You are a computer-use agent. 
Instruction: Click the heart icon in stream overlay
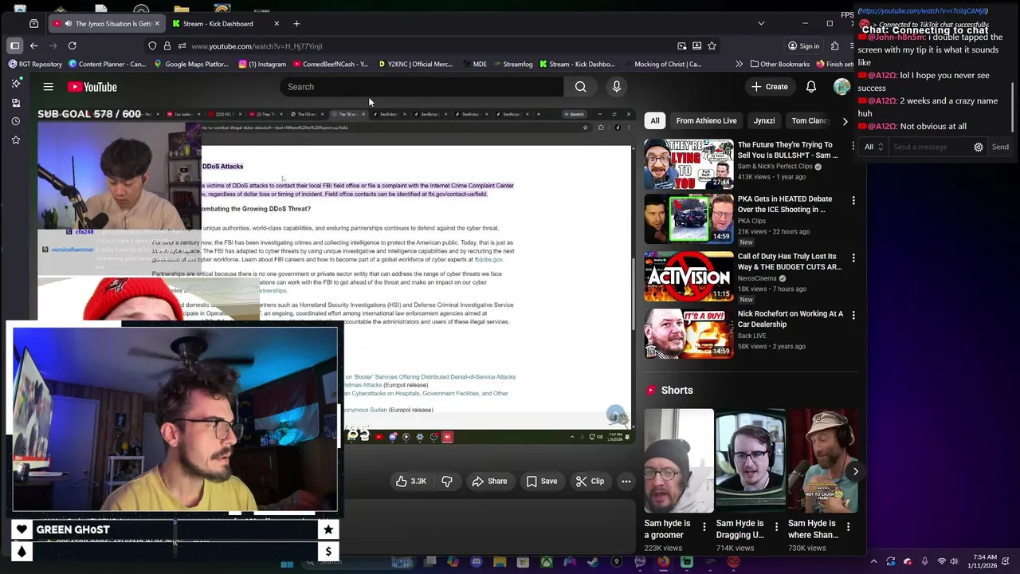pyautogui.click(x=22, y=529)
